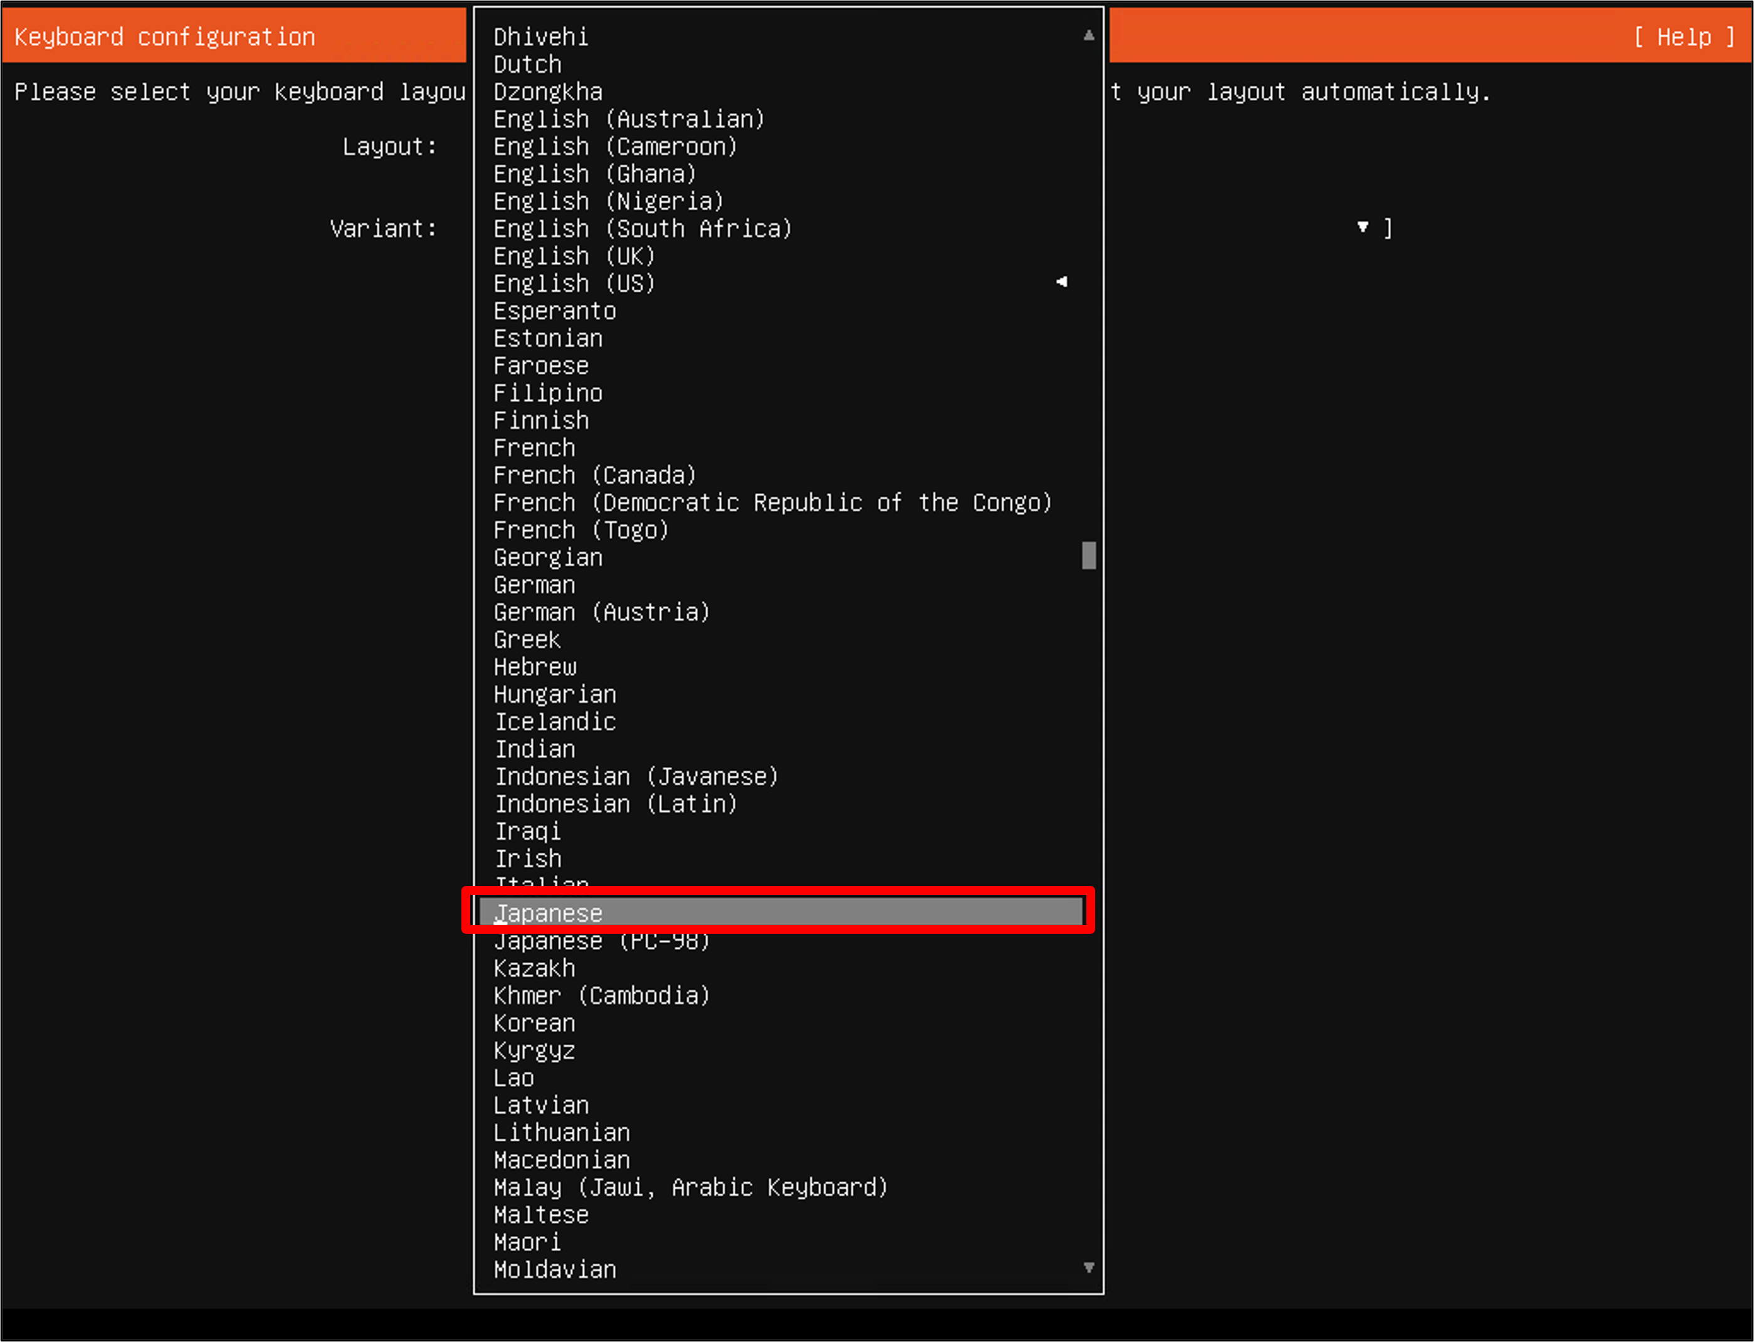The width and height of the screenshot is (1754, 1342).
Task: Select Maltese layout
Action: click(540, 1214)
